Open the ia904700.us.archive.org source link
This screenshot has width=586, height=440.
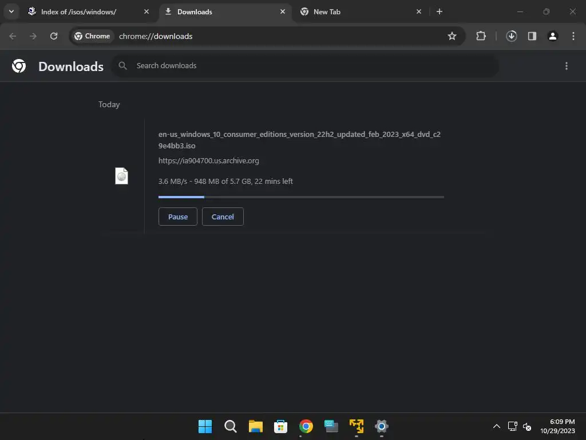click(x=208, y=160)
